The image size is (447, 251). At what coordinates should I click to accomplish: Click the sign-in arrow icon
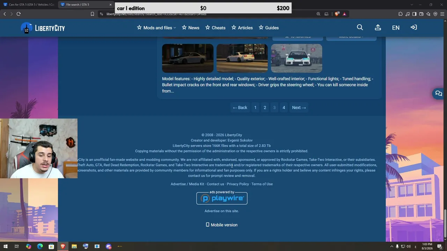414,28
